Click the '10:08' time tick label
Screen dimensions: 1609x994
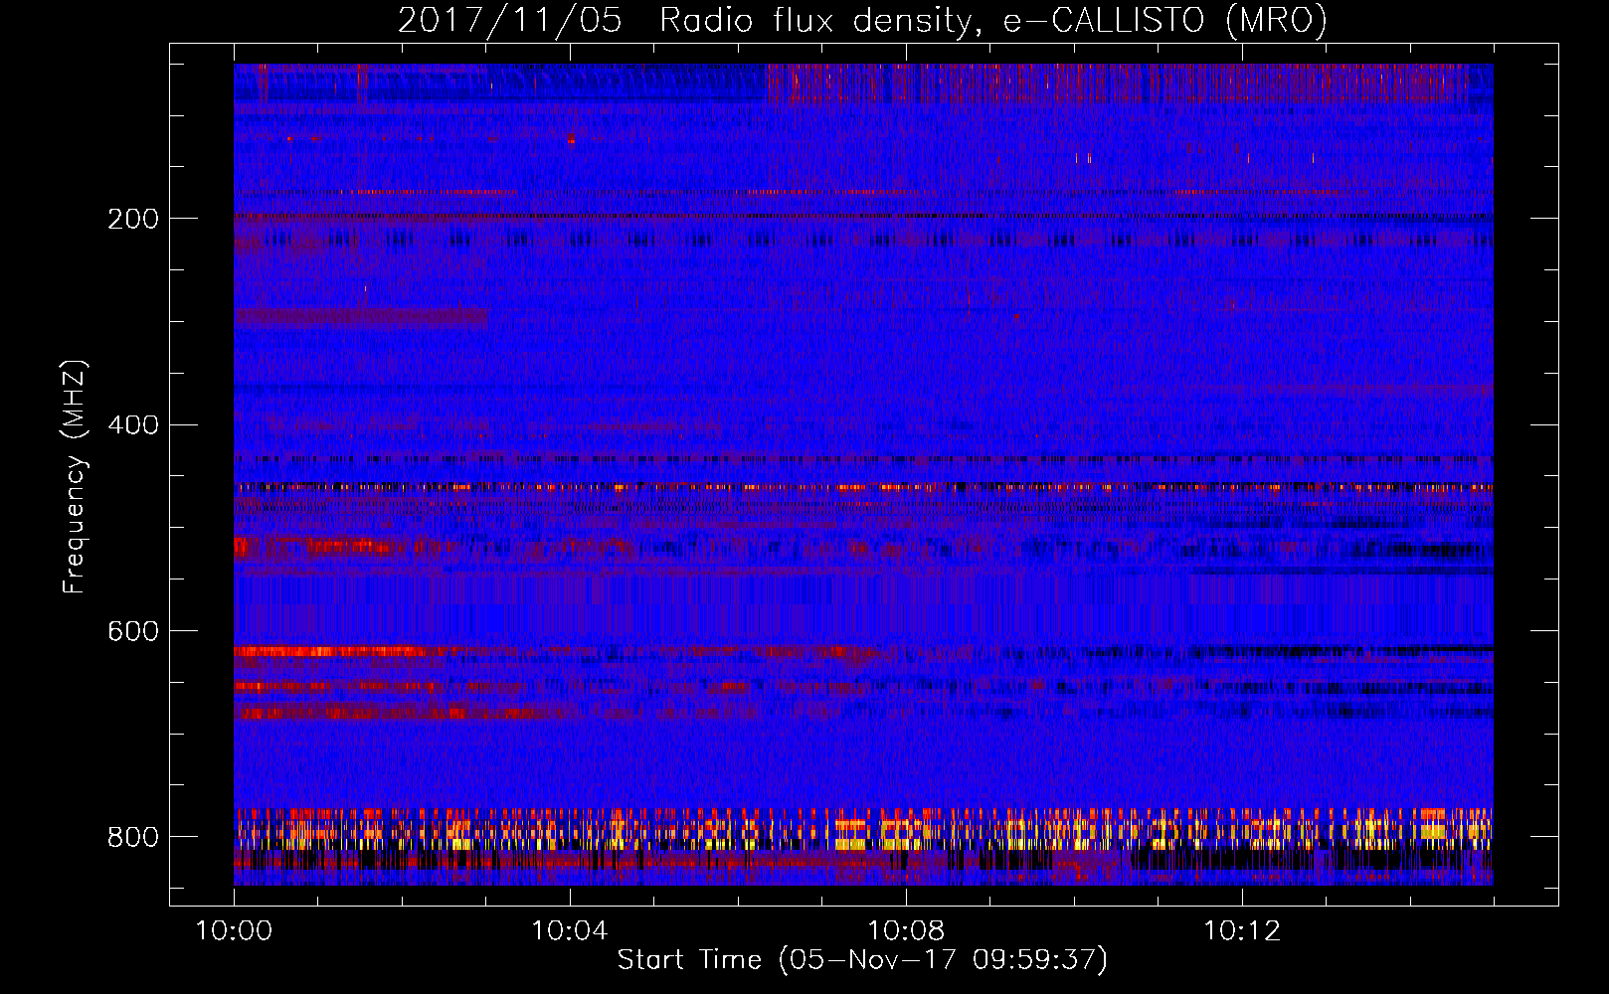pyautogui.click(x=906, y=931)
